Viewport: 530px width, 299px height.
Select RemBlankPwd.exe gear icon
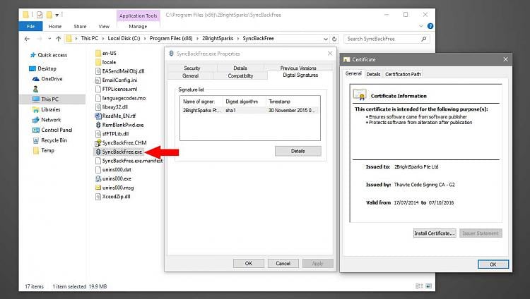click(x=98, y=125)
